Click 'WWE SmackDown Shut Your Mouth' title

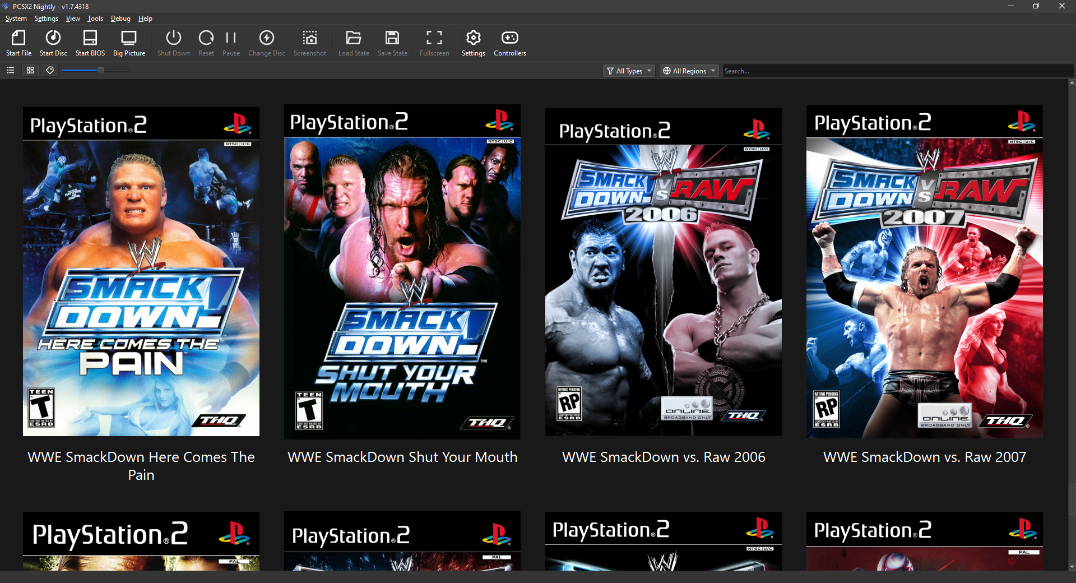(402, 457)
